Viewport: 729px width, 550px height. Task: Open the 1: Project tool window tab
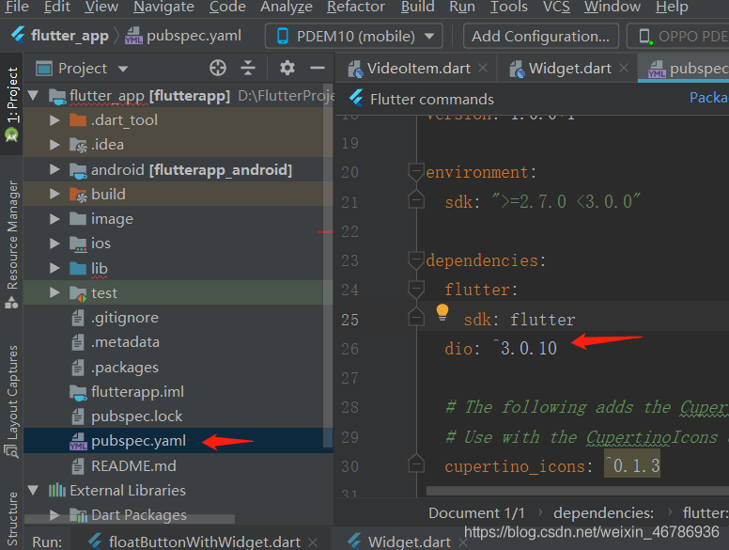12,95
